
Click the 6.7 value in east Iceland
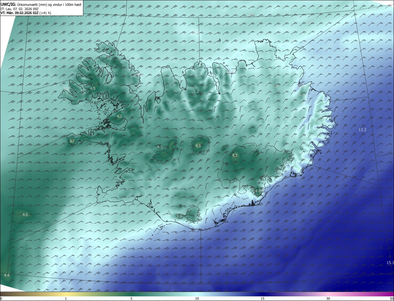[x=302, y=95]
